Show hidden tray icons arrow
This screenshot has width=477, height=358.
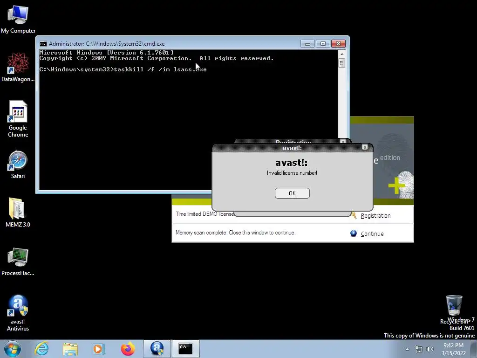[x=407, y=349]
